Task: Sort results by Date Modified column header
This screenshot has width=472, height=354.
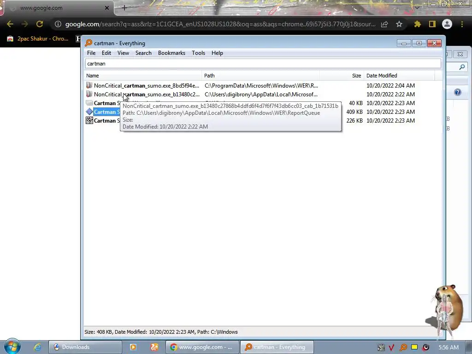Action: click(399, 76)
